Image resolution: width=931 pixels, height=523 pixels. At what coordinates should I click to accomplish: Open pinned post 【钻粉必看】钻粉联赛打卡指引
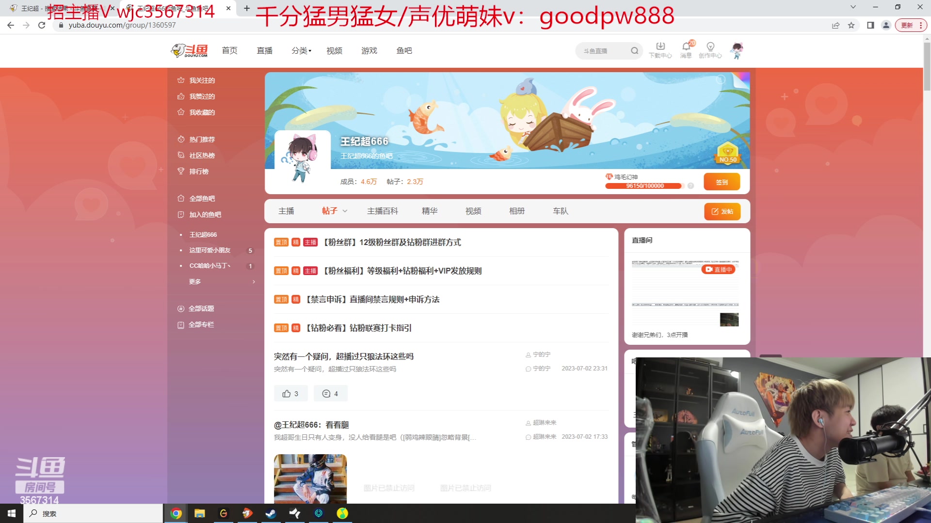pyautogui.click(x=358, y=328)
